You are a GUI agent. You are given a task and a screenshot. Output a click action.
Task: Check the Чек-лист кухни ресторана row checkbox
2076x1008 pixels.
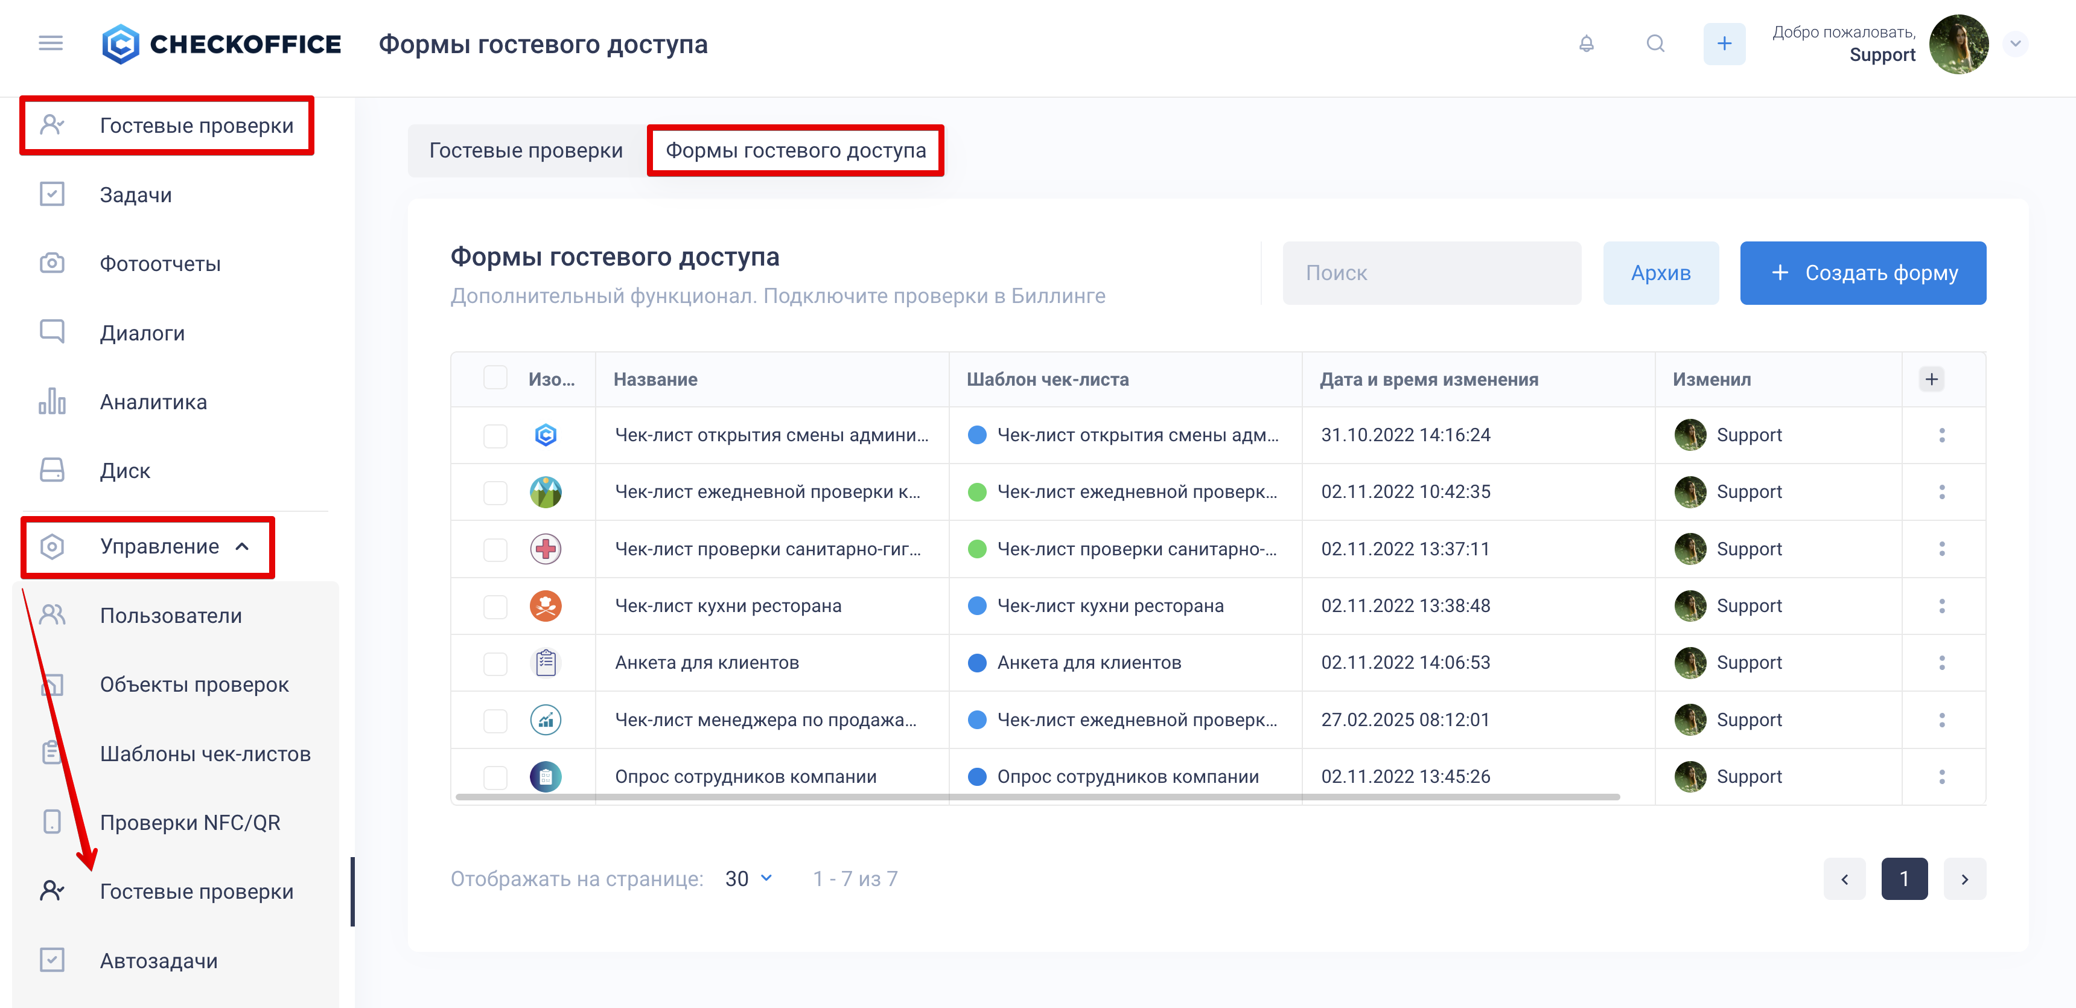[495, 606]
